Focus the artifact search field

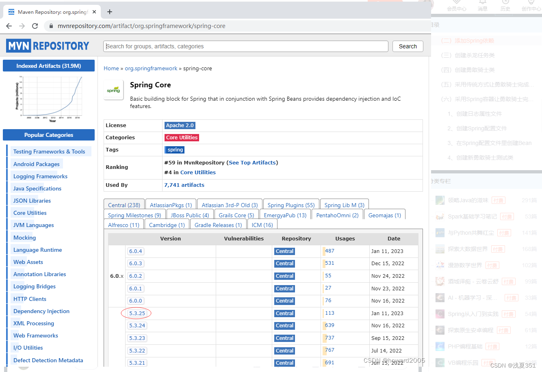pyautogui.click(x=246, y=46)
